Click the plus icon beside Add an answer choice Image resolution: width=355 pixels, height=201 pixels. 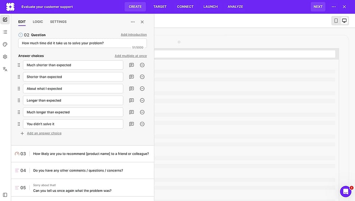click(22, 133)
